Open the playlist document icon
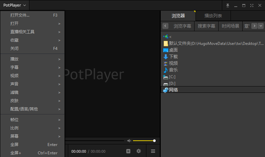Image resolution: width=265 pixels, height=157 pixels. point(128,151)
